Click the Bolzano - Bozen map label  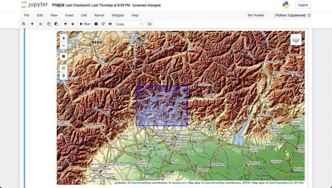coord(285,73)
